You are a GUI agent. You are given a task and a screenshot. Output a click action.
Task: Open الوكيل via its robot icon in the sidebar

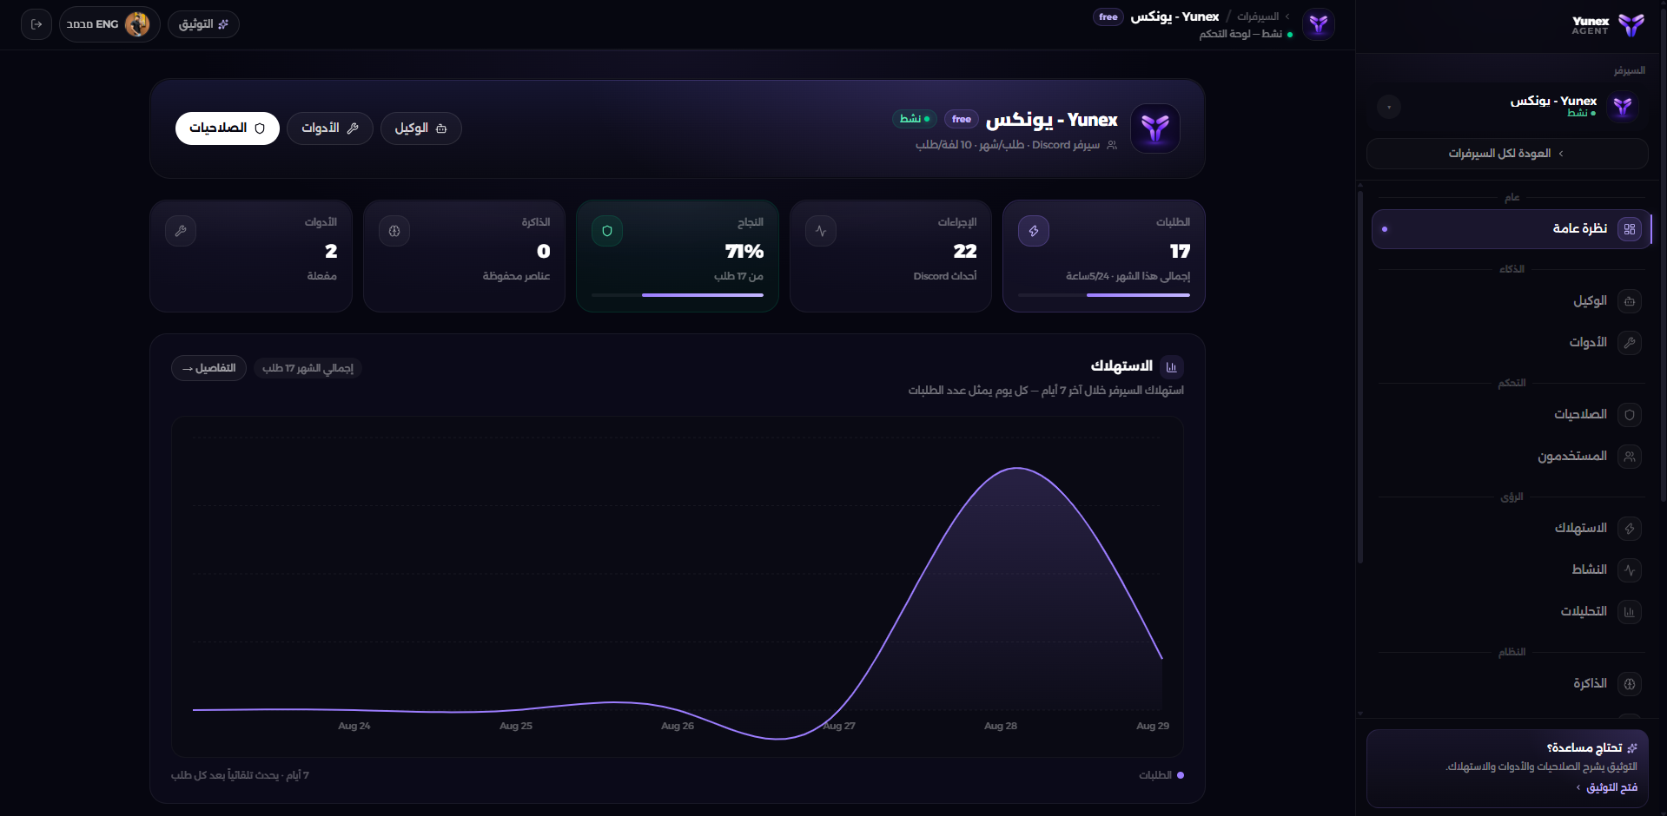coord(1630,301)
